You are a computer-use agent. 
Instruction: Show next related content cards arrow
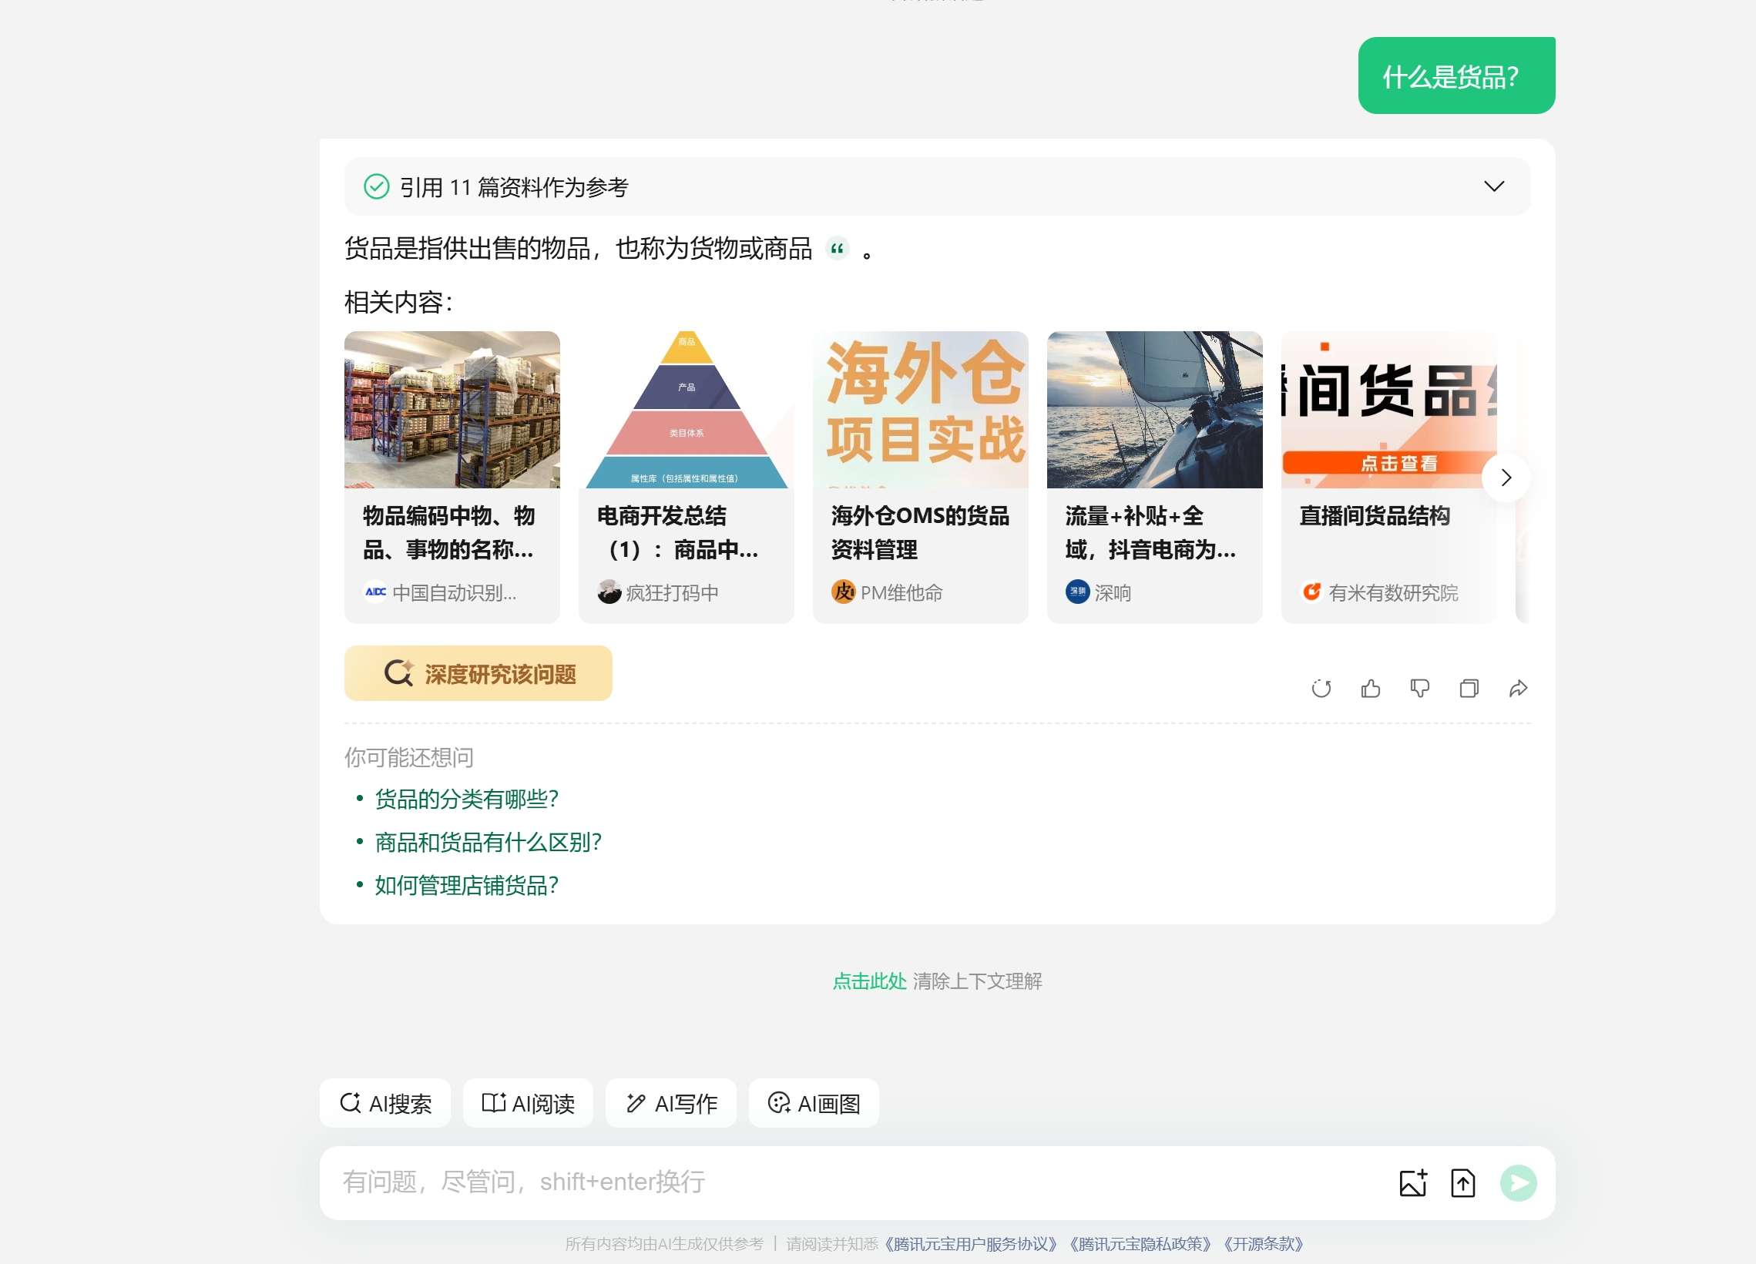pos(1505,478)
